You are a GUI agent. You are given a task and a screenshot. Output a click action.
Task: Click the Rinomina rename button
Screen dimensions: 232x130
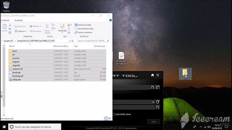pyautogui.click(x=36, y=31)
